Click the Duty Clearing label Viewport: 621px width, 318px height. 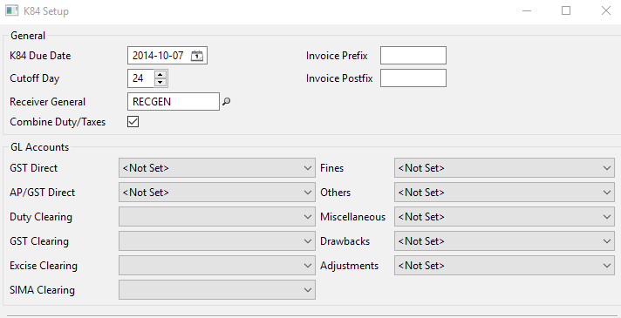[x=41, y=217]
